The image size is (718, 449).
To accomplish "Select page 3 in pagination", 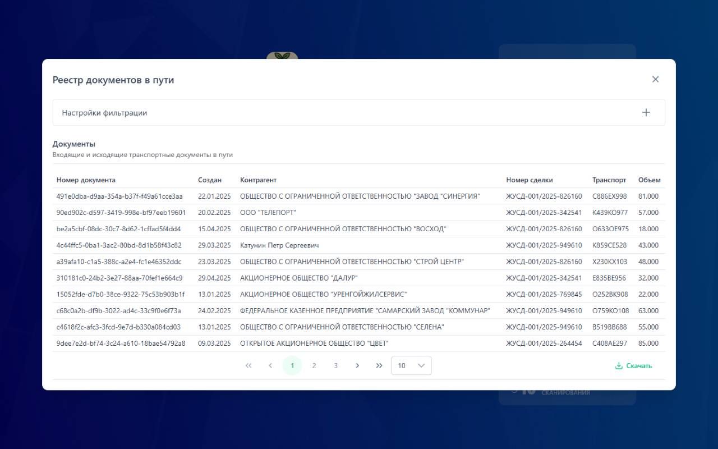I will (336, 365).
